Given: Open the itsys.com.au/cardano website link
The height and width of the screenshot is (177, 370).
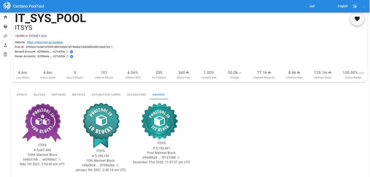Looking at the screenshot, I should (45, 42).
